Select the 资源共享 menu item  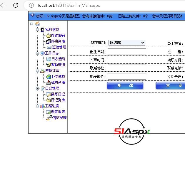point(52,70)
